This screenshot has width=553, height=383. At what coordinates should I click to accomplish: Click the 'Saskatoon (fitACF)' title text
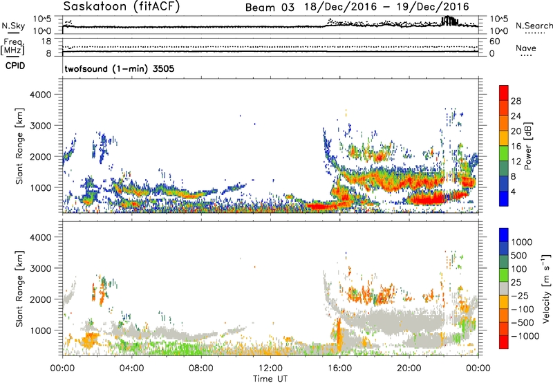(x=122, y=7)
